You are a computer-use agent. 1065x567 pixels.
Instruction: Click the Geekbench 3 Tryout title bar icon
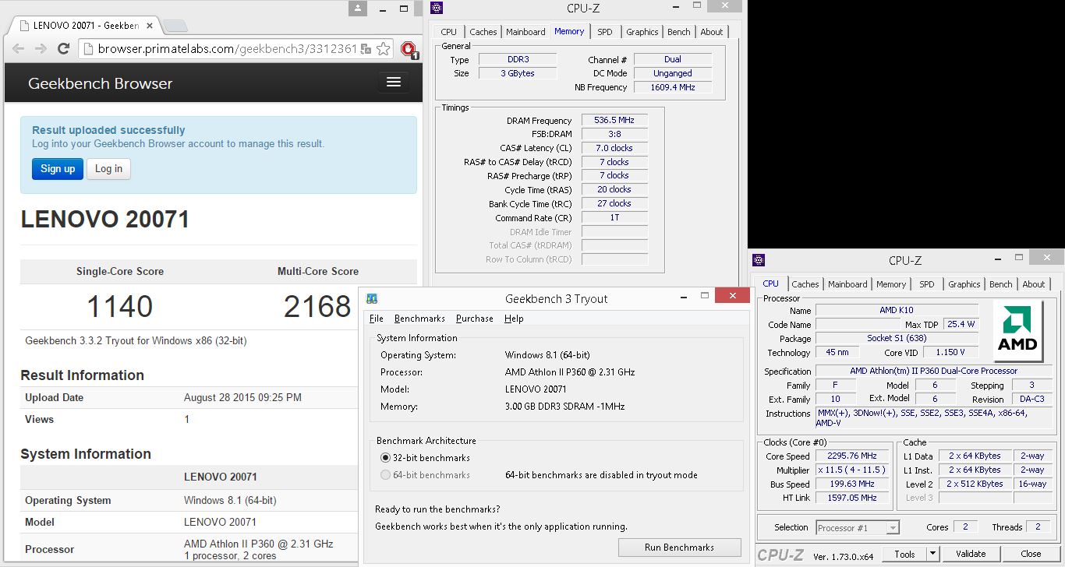click(x=372, y=298)
